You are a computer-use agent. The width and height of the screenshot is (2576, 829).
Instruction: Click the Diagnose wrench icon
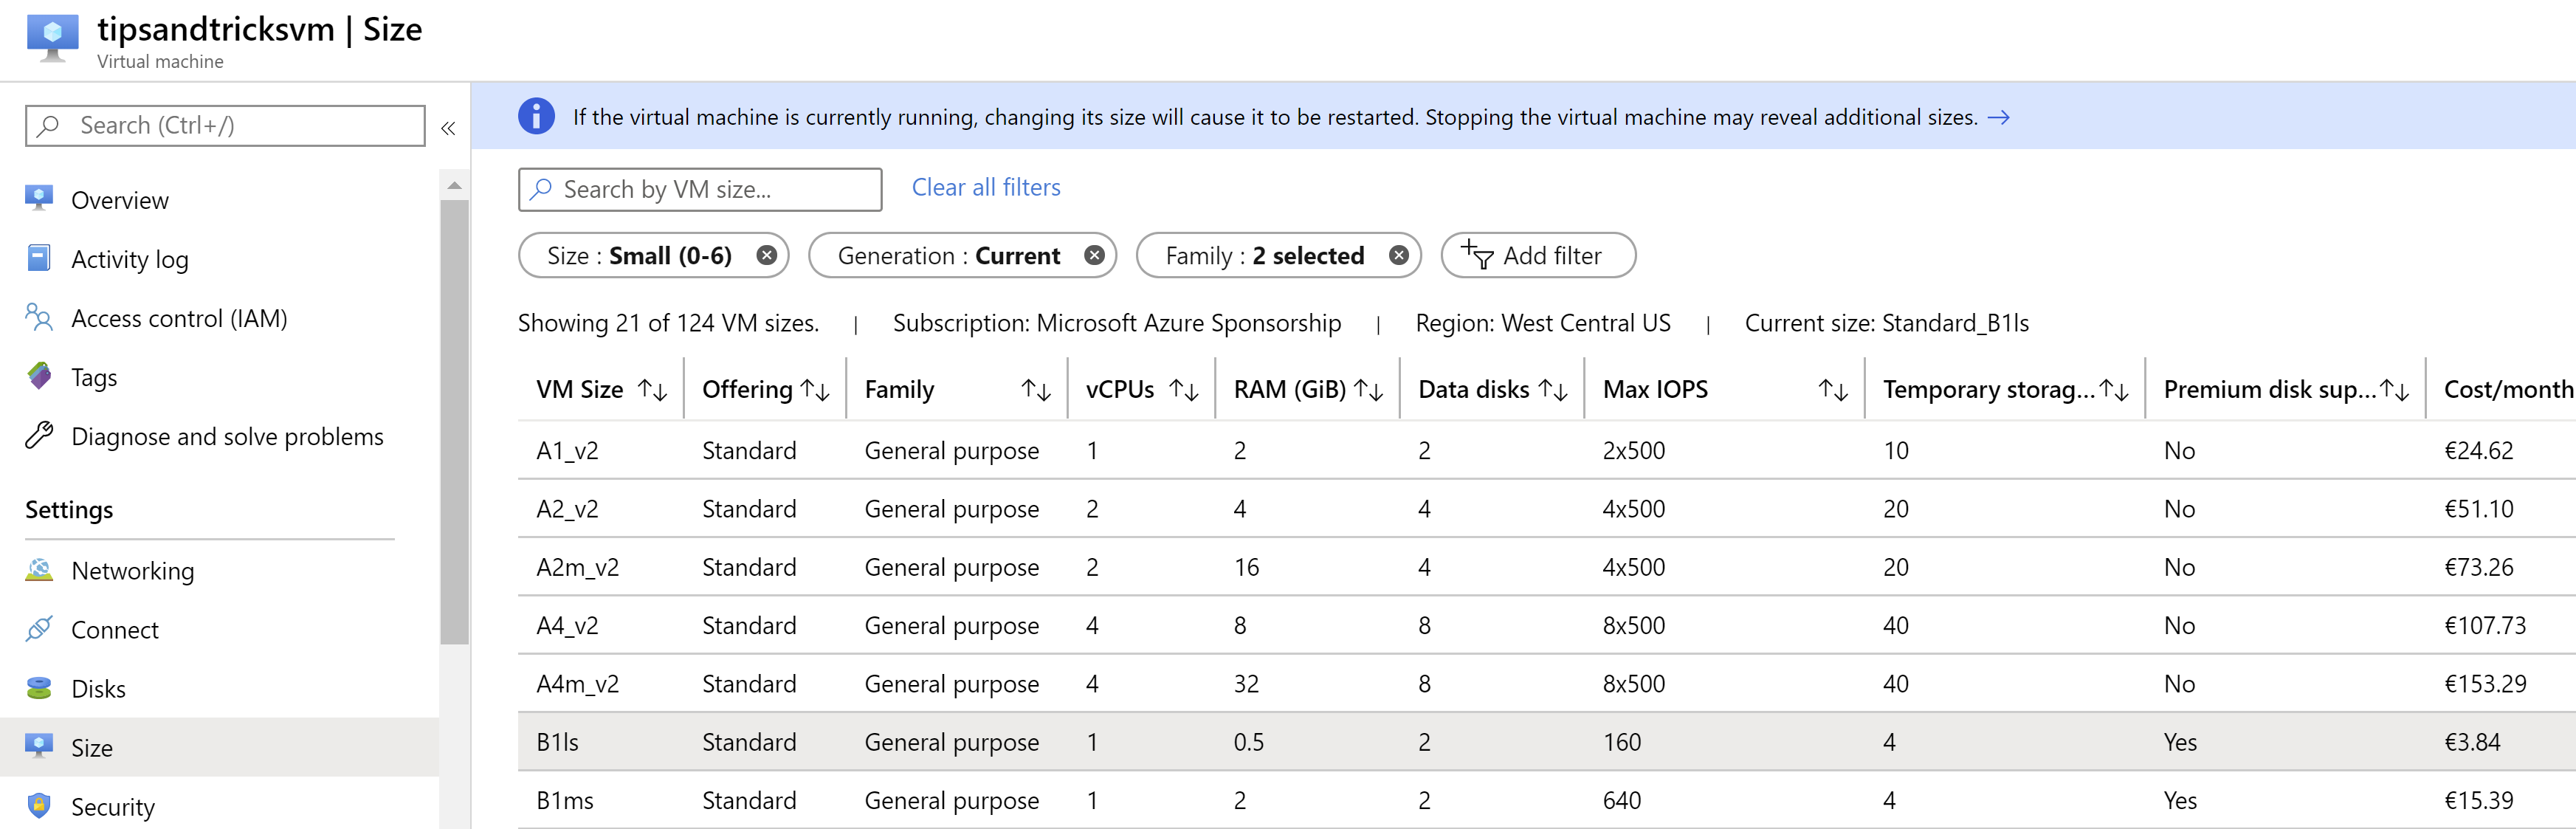pyautogui.click(x=39, y=435)
